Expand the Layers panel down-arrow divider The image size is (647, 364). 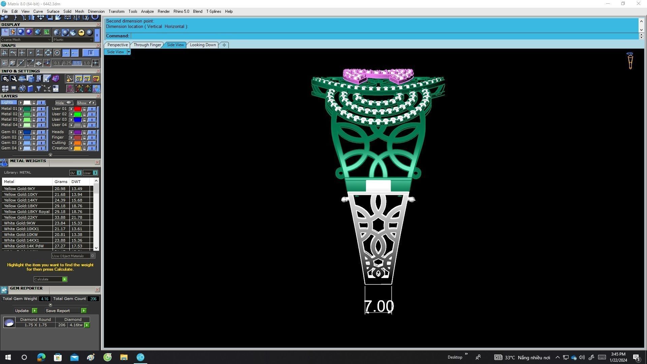point(51,155)
